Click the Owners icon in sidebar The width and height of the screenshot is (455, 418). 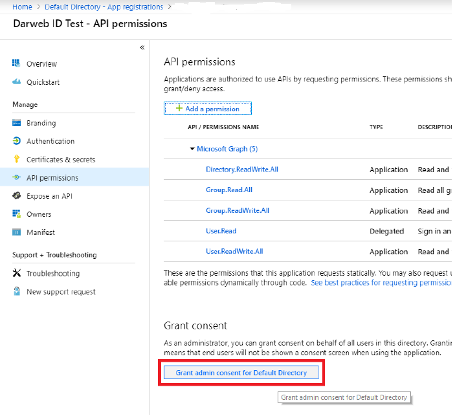pyautogui.click(x=17, y=214)
